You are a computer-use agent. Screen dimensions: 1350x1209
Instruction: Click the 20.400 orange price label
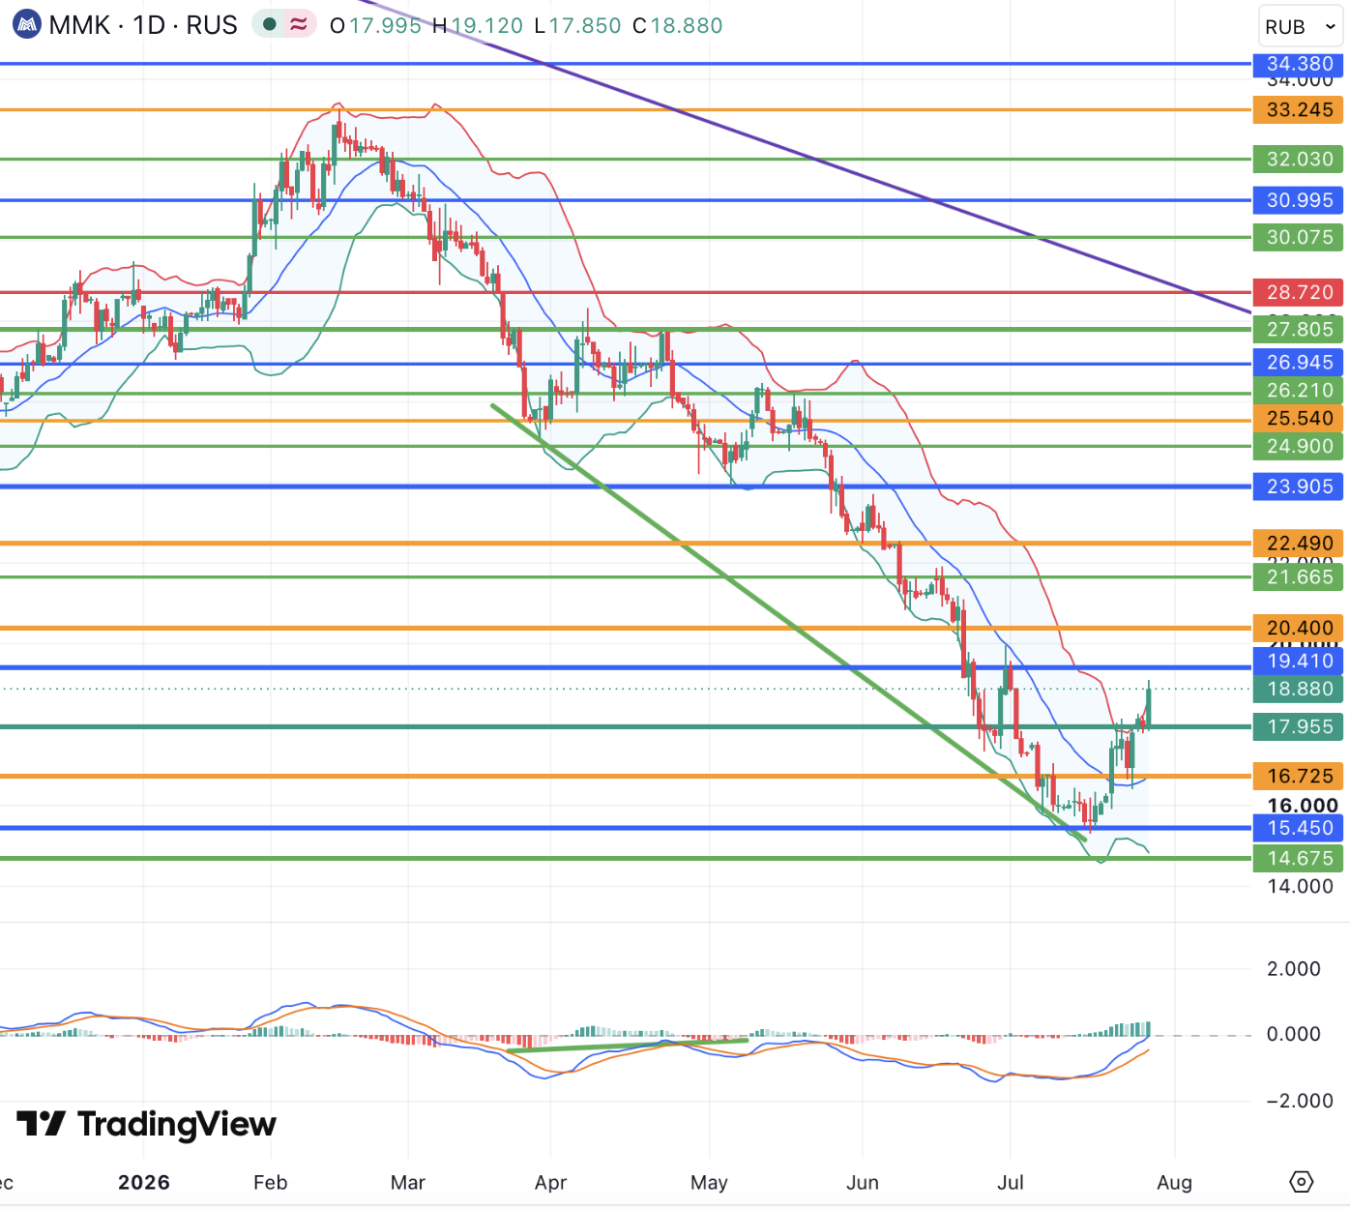click(1299, 628)
